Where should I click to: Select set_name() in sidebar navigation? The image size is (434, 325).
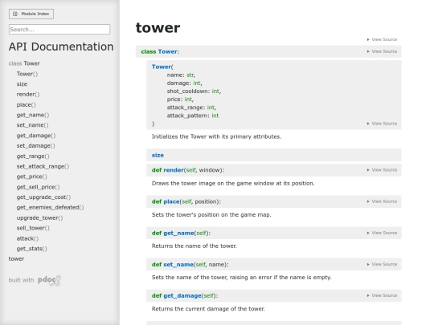32,125
